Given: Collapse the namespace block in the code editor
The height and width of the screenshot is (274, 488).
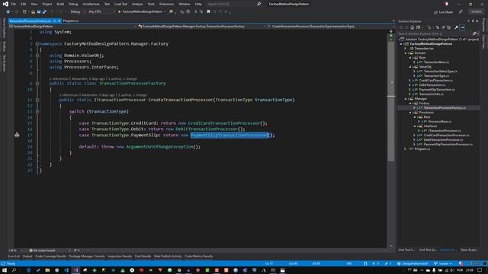Looking at the screenshot, I should point(37,44).
